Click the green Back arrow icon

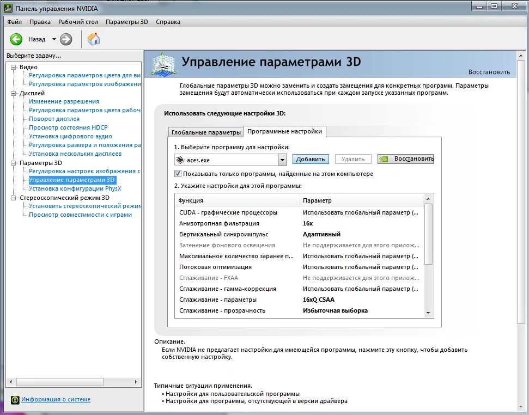coord(16,39)
